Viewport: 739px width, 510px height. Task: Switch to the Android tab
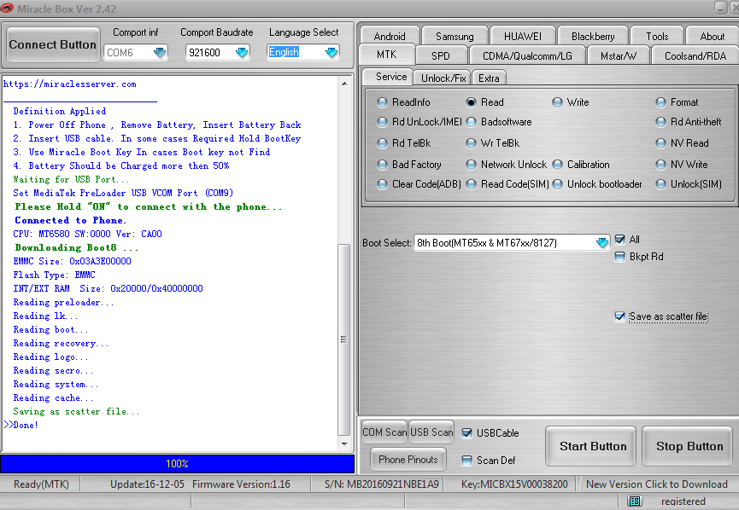point(390,36)
